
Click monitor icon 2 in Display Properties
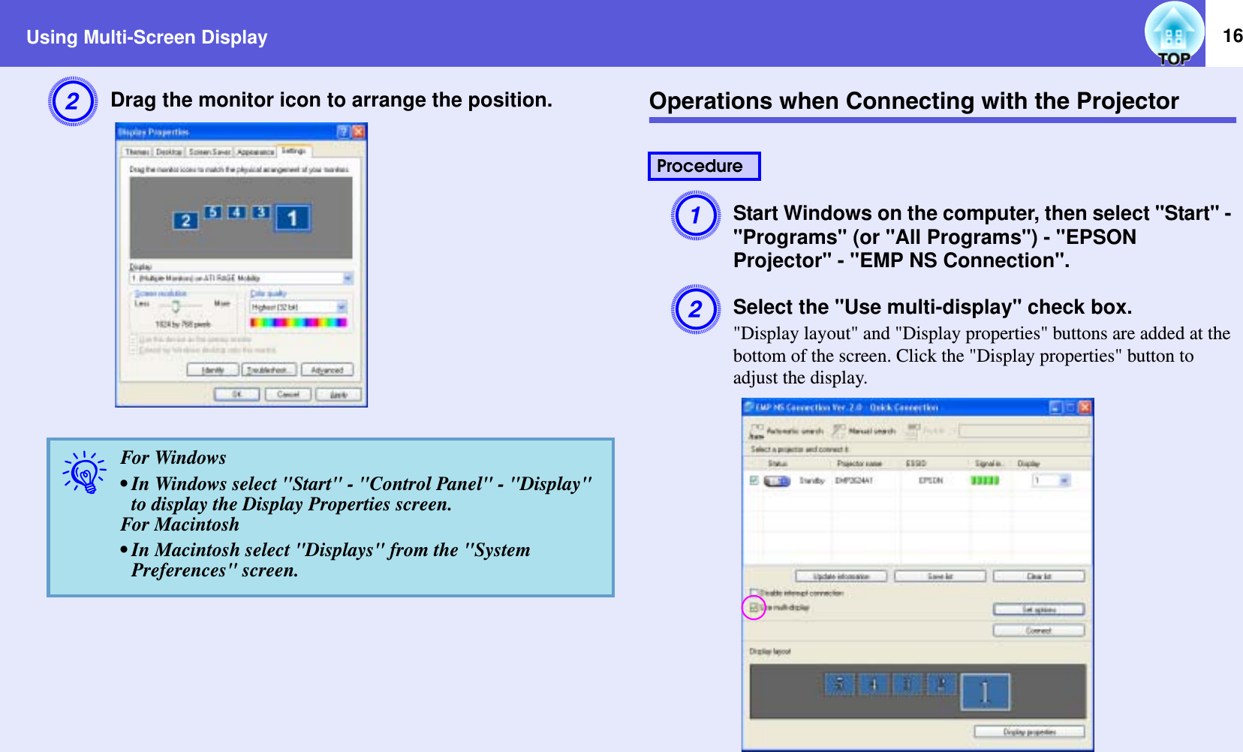click(185, 221)
